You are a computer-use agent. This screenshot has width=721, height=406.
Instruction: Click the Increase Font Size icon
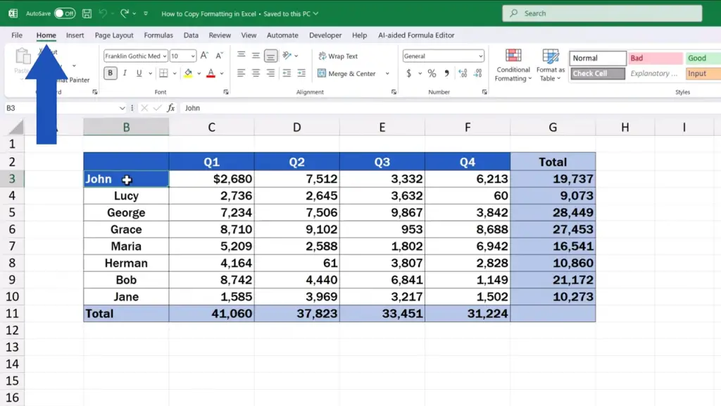pyautogui.click(x=204, y=56)
